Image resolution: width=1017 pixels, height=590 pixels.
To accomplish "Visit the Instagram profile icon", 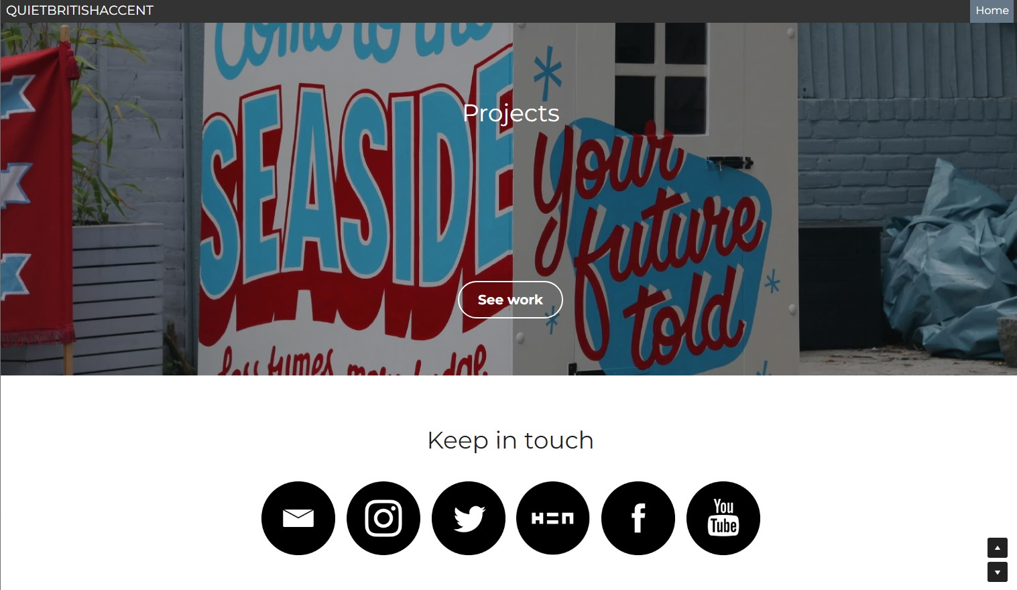I will [x=383, y=518].
